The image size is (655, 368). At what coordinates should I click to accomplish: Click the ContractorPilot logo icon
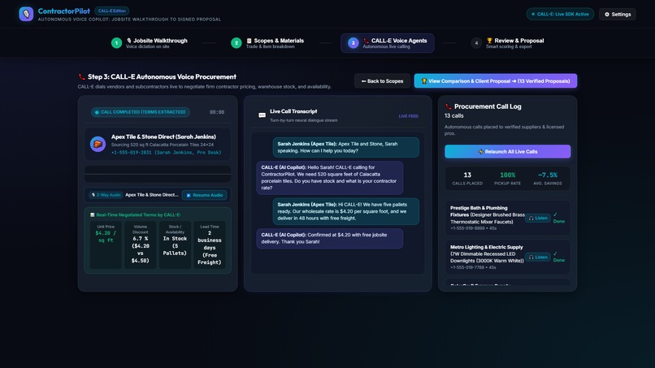click(26, 14)
